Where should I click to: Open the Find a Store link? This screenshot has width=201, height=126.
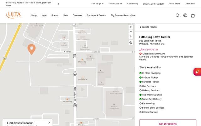point(174,3)
